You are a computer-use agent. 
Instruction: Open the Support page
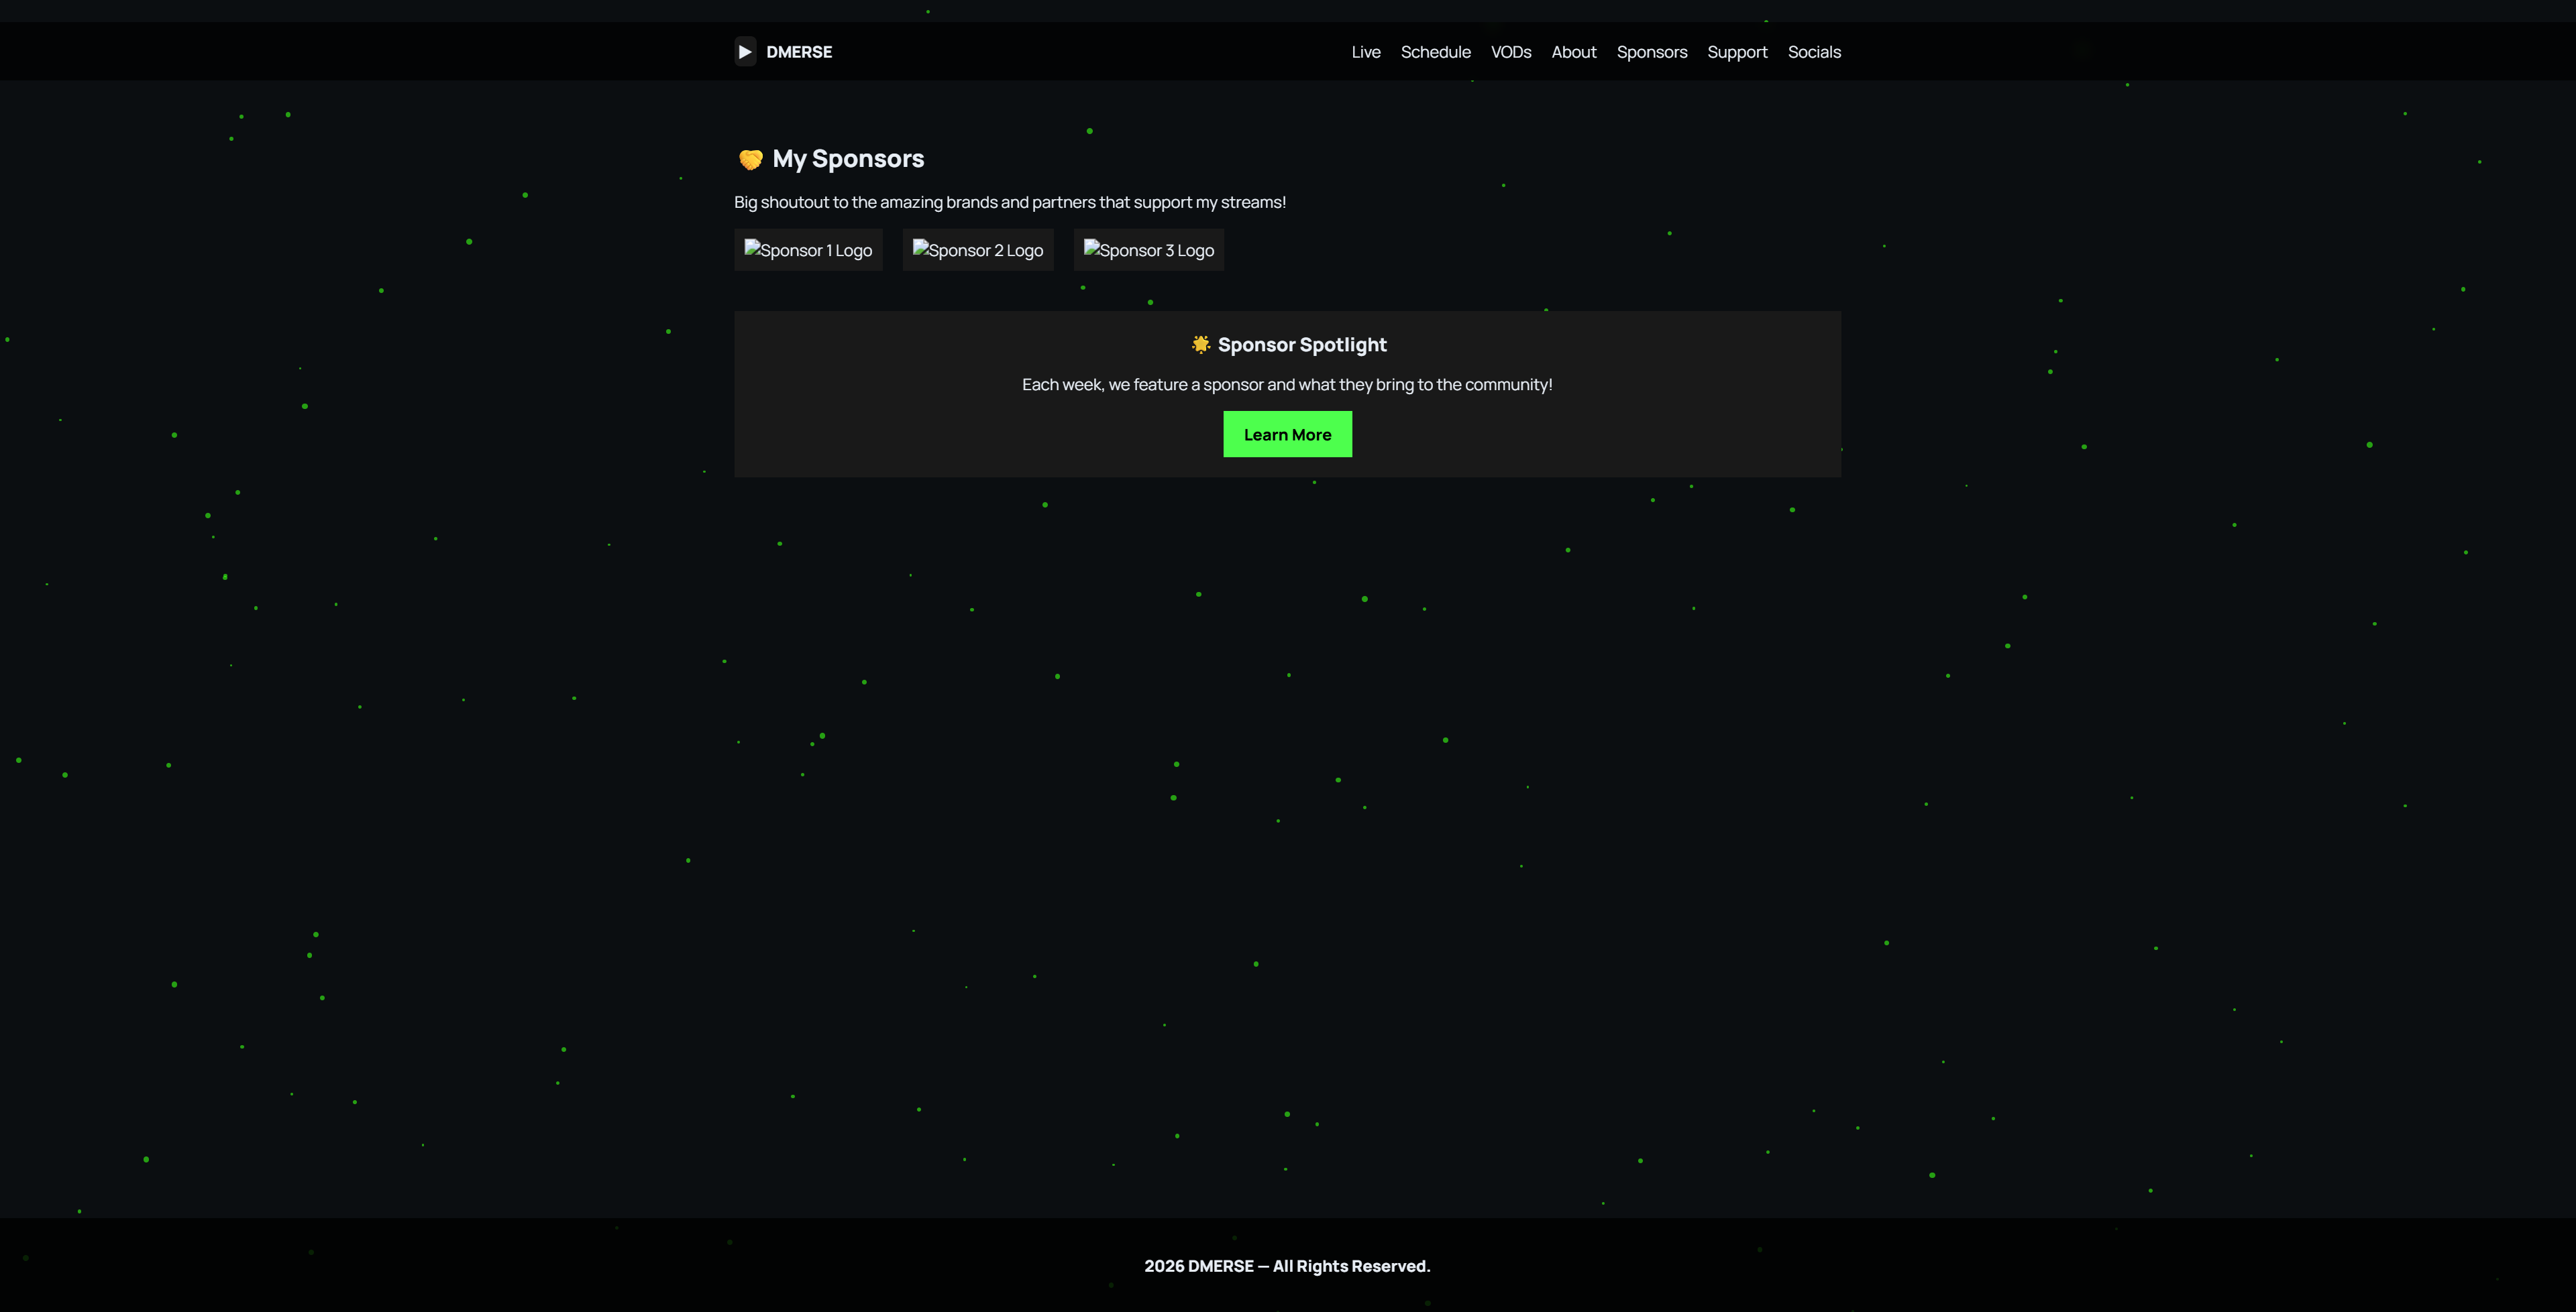click(1738, 51)
